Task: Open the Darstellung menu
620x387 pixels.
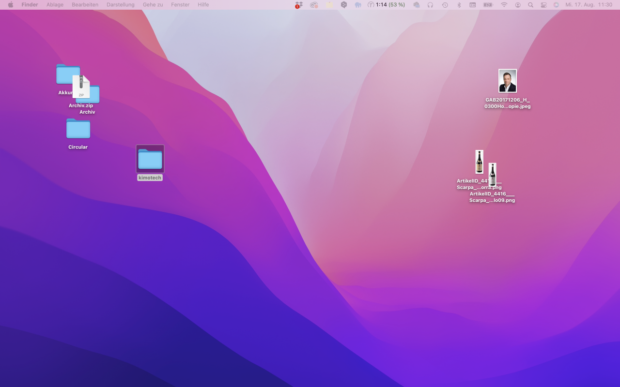Action: point(121,5)
